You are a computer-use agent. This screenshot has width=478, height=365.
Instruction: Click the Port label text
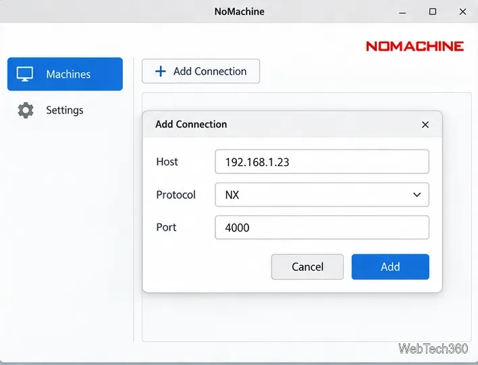click(x=166, y=227)
